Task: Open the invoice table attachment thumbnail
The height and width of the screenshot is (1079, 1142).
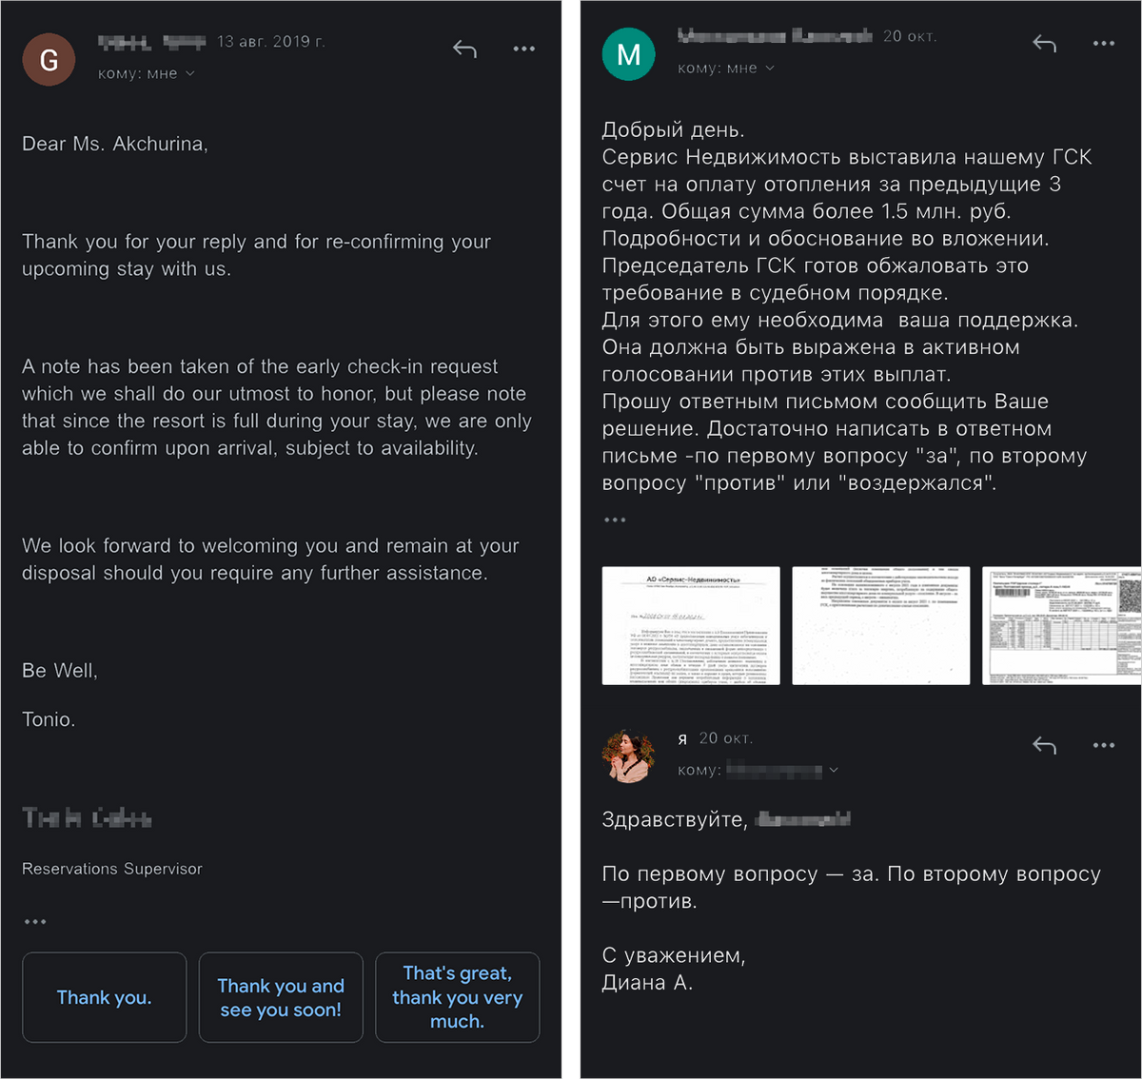Action: (1061, 625)
